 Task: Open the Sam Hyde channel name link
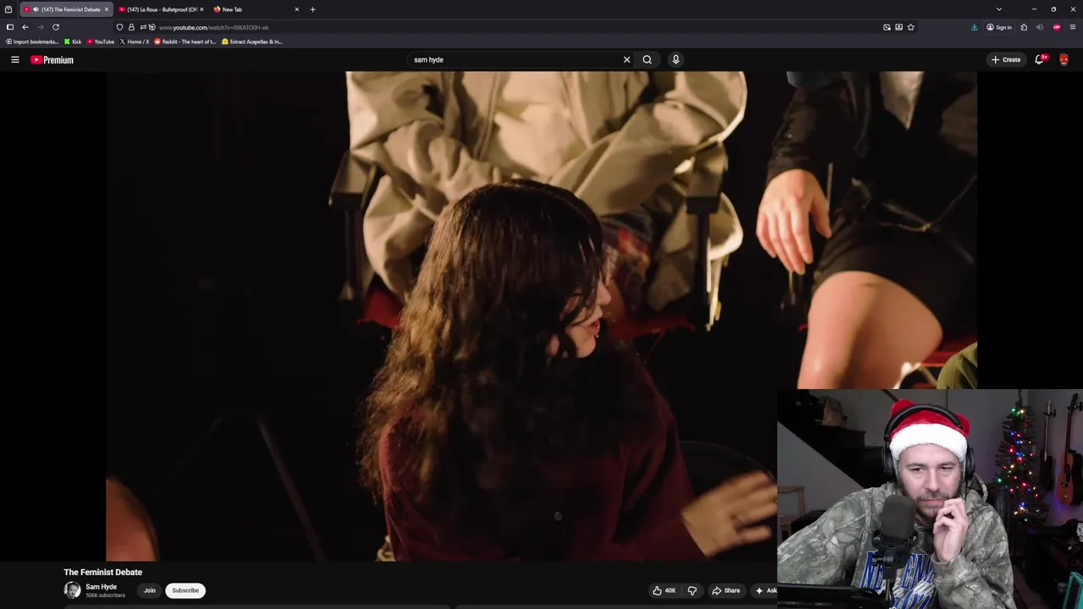[101, 586]
